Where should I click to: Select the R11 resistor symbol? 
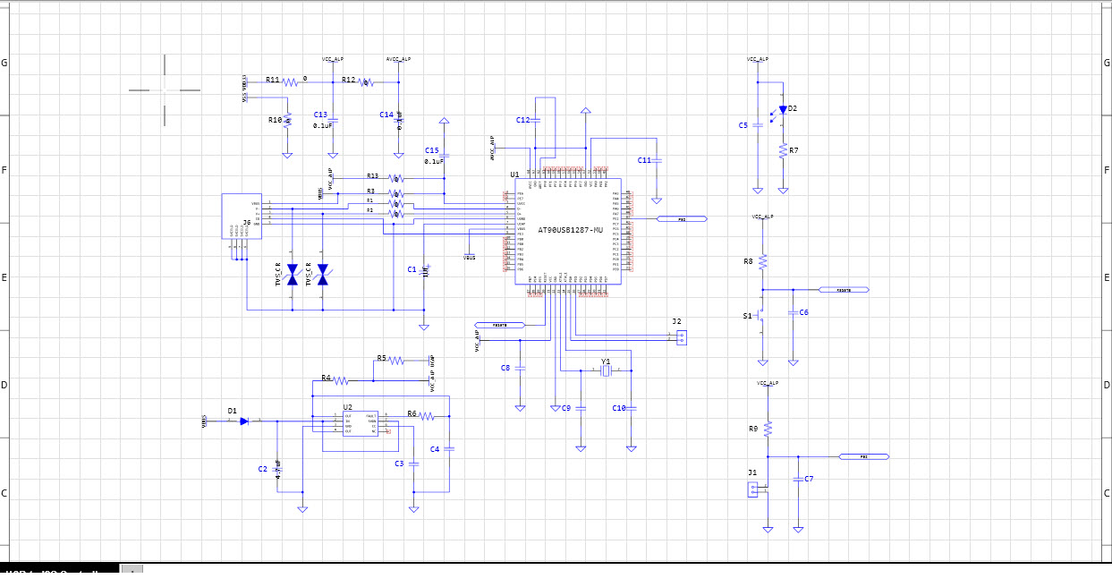(x=291, y=81)
